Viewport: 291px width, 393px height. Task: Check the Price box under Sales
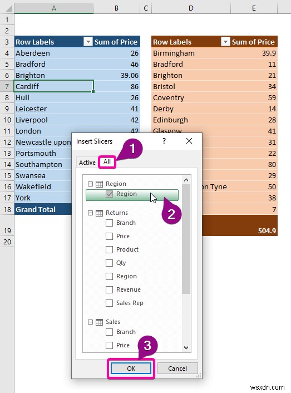click(x=109, y=345)
